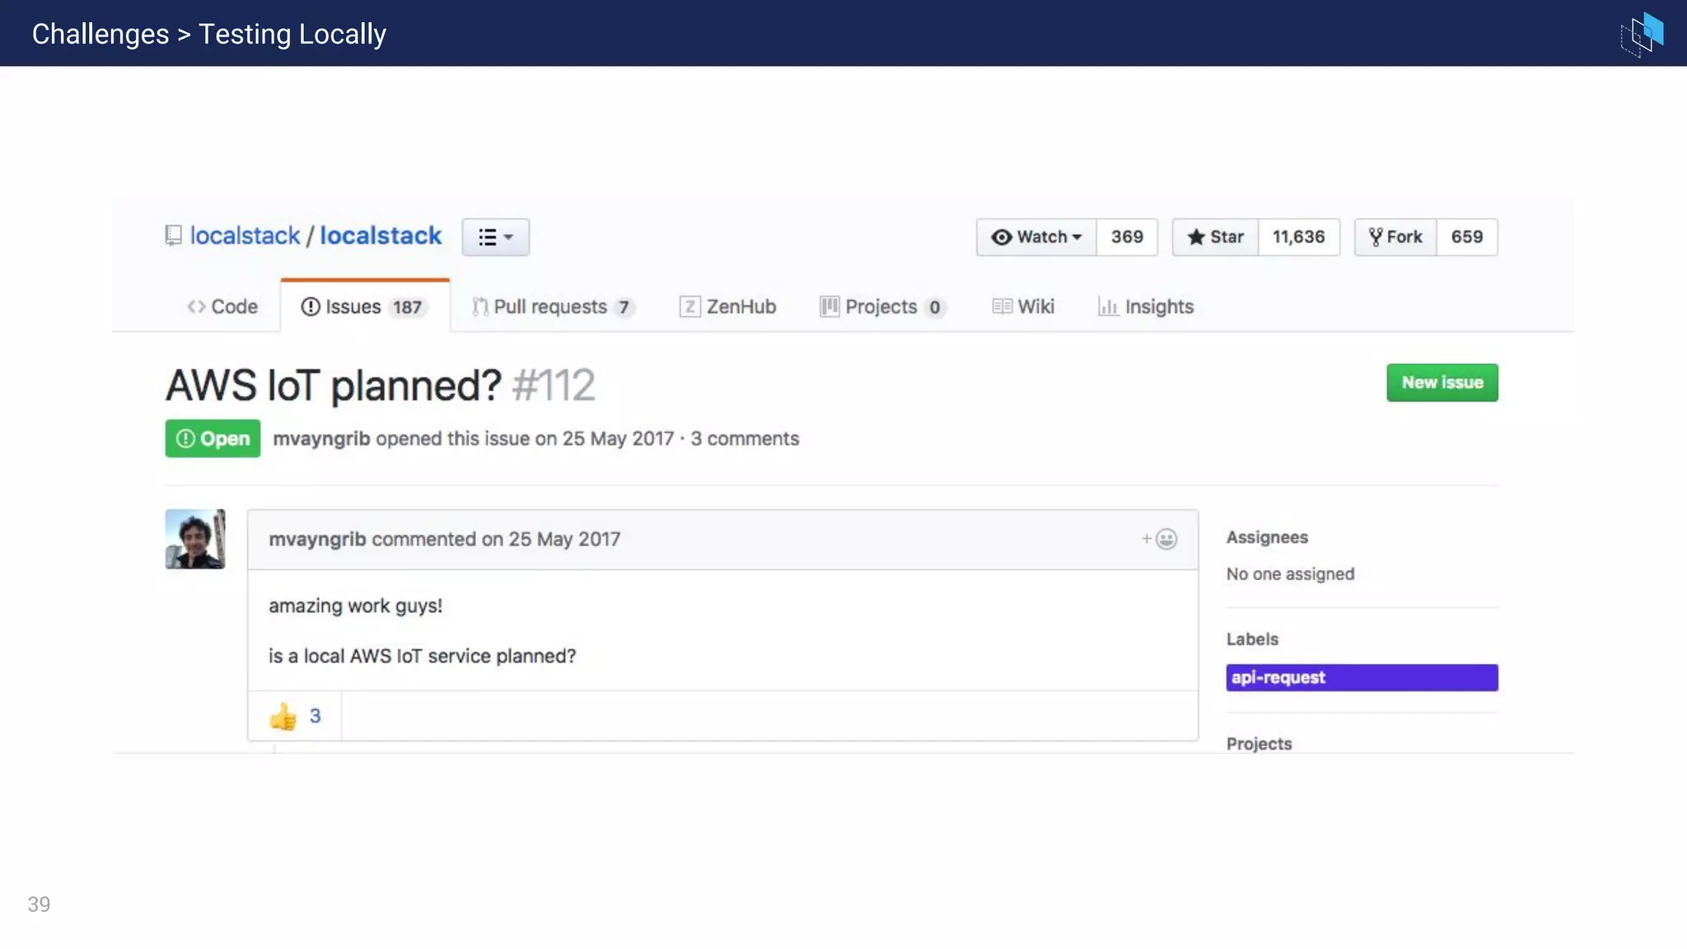Click the Pull requests count badge 7
1687x949 pixels.
[x=624, y=307]
